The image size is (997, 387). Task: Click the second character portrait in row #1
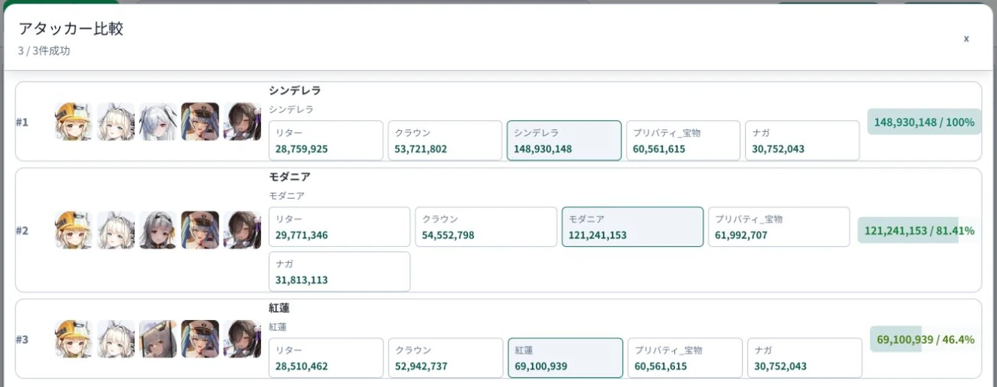(x=116, y=122)
